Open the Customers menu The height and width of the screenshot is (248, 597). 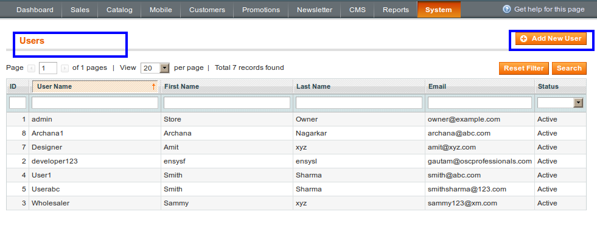207,10
